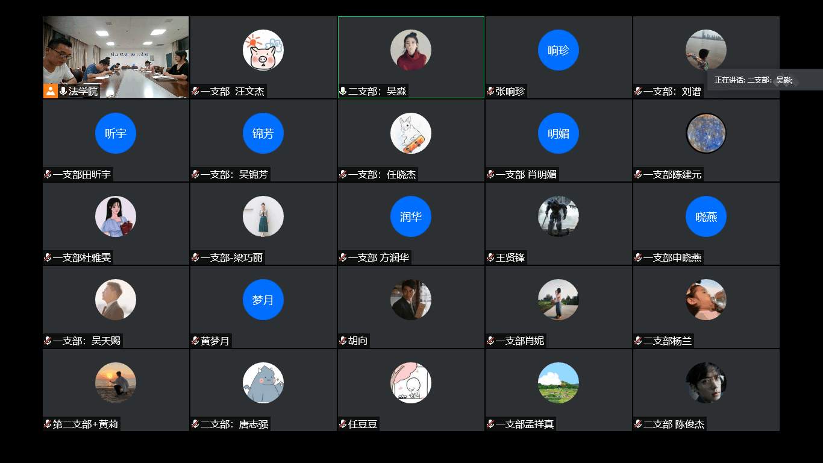823x463 pixels.
Task: Click the active green microphone for 二支部：吴淼
Action: (x=343, y=91)
